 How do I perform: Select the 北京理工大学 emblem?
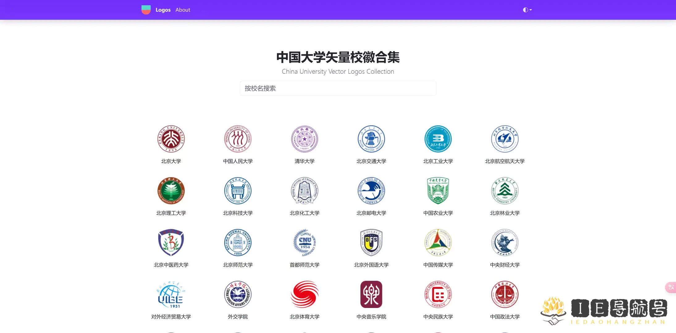point(171,191)
